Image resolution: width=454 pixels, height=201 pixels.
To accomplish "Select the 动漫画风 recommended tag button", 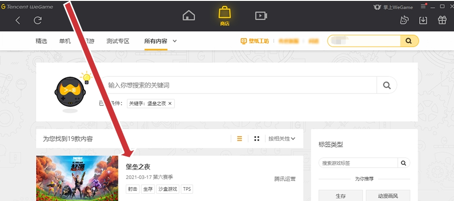I will [x=388, y=196].
